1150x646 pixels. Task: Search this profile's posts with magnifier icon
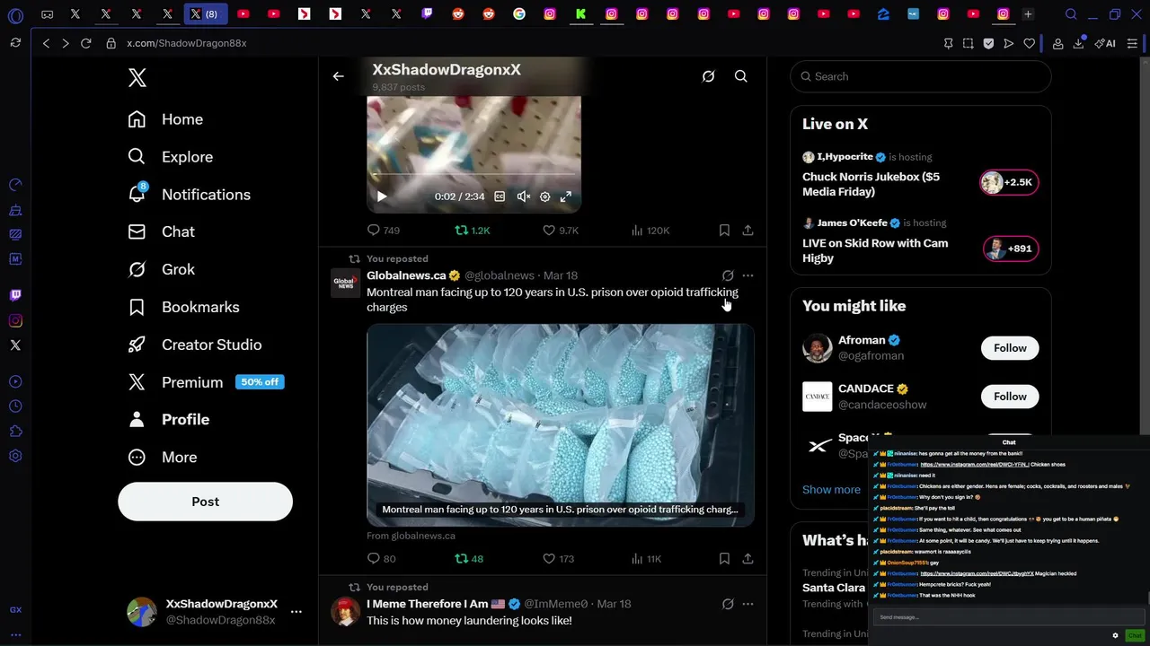pyautogui.click(x=741, y=76)
